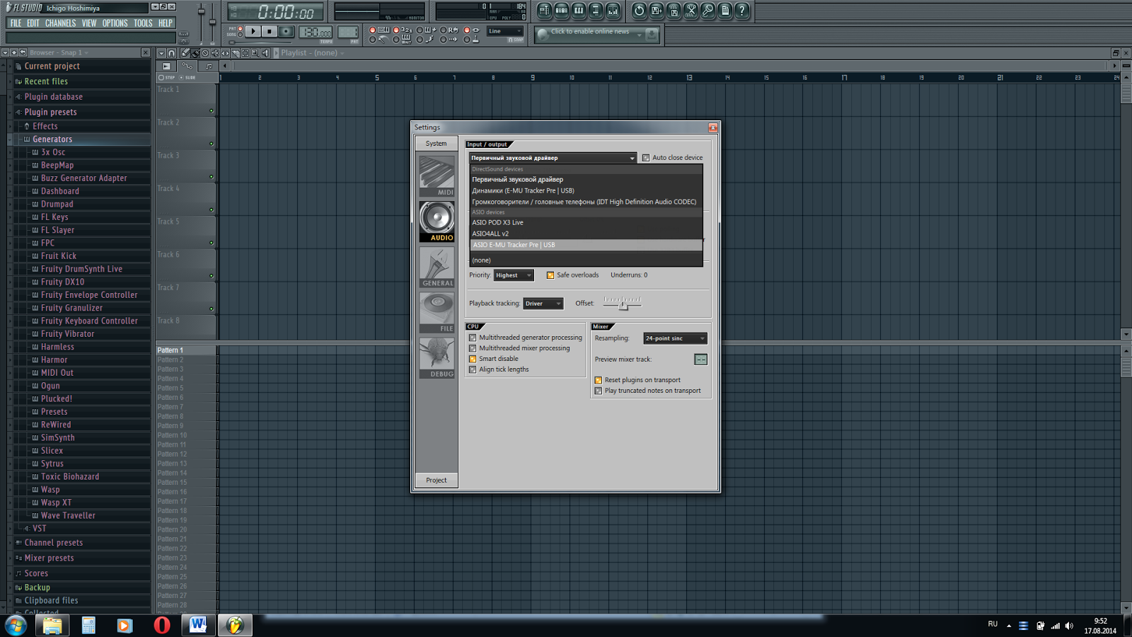This screenshot has width=1132, height=637.
Task: Open the Resampling 24-point sinc dropdown
Action: pos(674,338)
